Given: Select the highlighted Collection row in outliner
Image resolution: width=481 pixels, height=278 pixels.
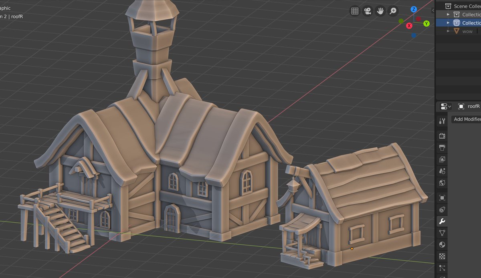Looking at the screenshot, I should 458,23.
